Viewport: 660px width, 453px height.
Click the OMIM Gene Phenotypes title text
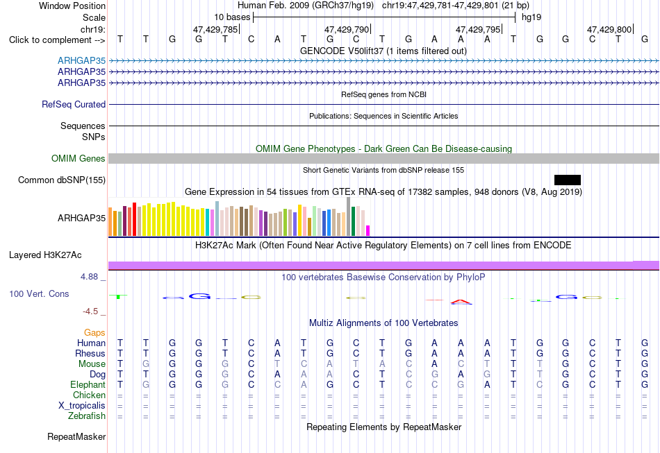tap(383, 148)
